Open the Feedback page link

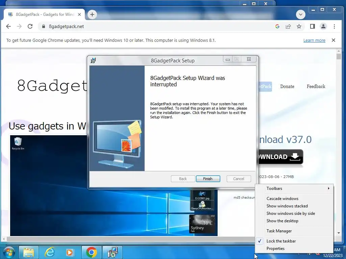(x=316, y=86)
